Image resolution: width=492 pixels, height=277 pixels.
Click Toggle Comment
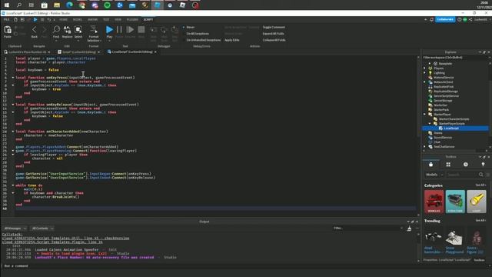coord(274,28)
